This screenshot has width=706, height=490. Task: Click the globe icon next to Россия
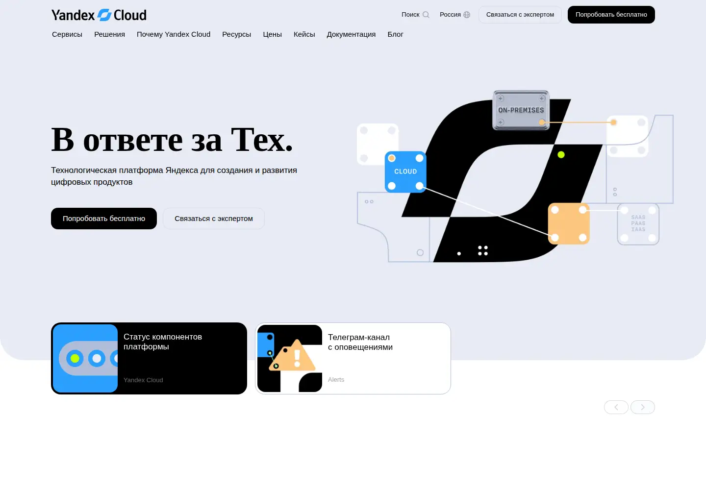point(467,15)
